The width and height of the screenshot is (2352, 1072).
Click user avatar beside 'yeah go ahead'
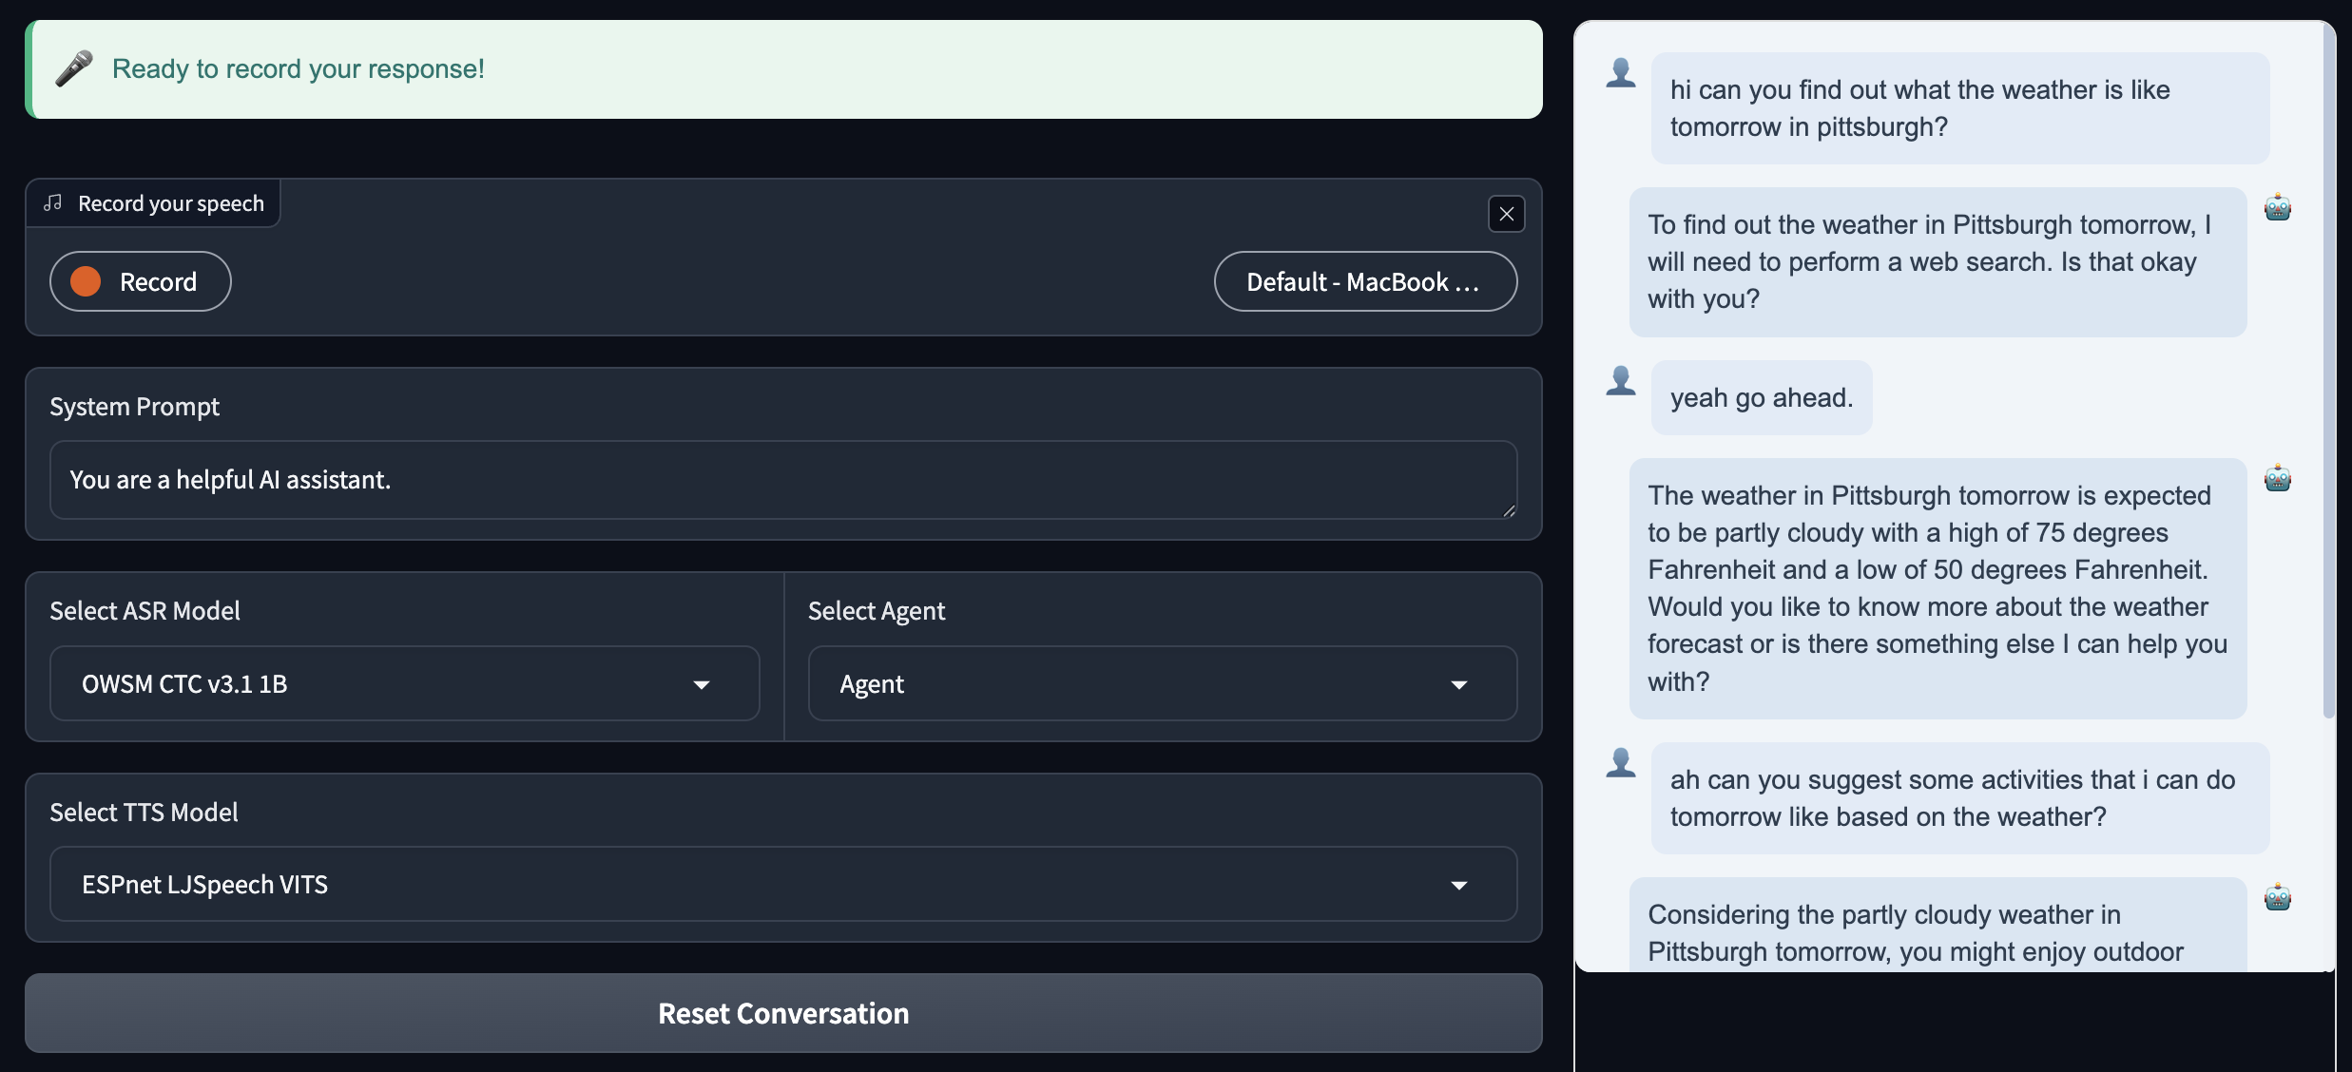click(x=1621, y=381)
